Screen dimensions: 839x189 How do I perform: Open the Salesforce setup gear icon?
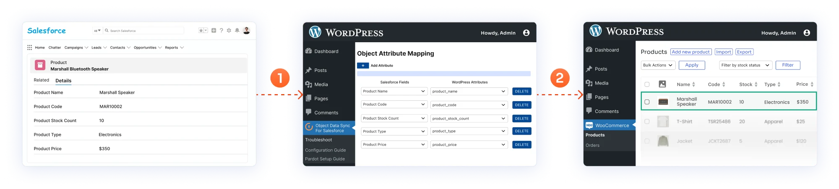tap(229, 31)
